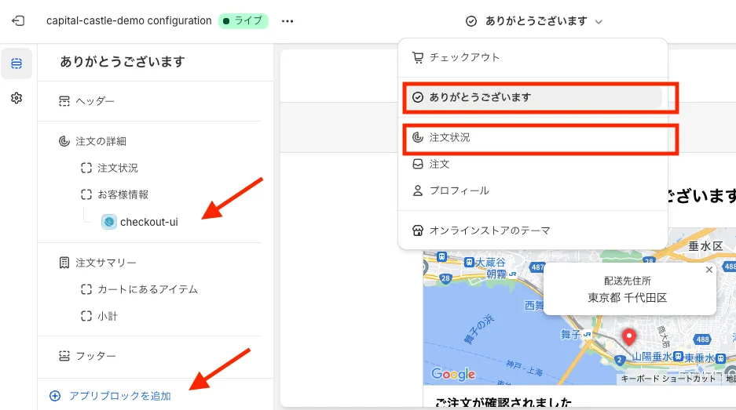Viewport: 736px width, 410px height.
Task: Click the exit editor icon at top left
Action: pos(18,21)
